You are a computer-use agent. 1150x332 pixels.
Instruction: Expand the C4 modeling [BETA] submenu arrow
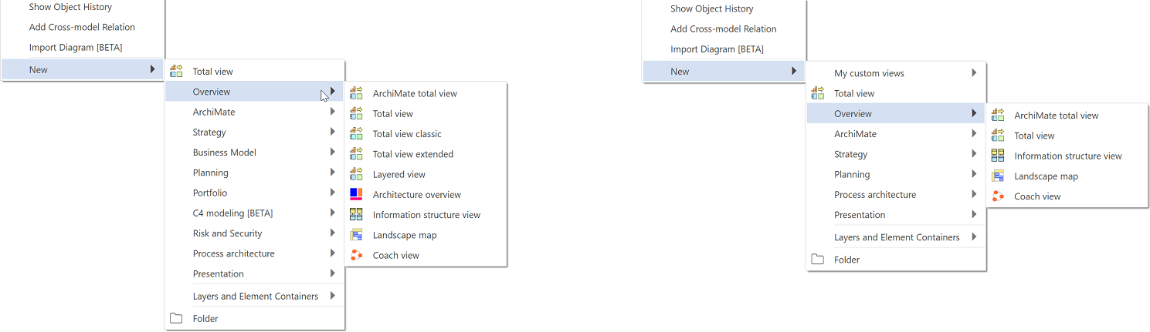(333, 213)
